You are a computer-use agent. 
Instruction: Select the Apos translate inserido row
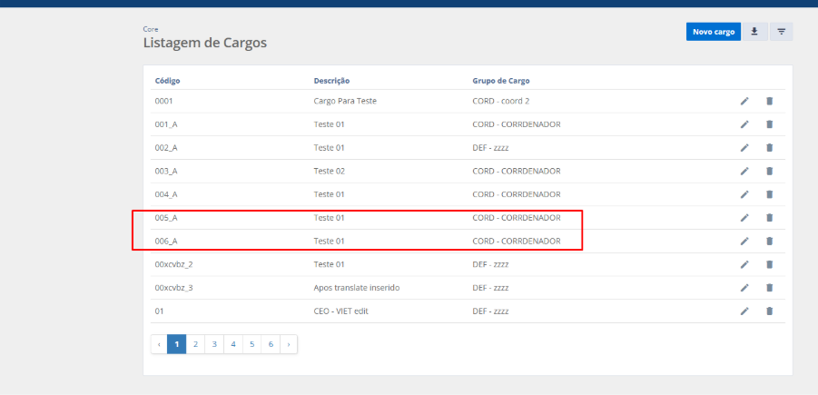coord(356,288)
